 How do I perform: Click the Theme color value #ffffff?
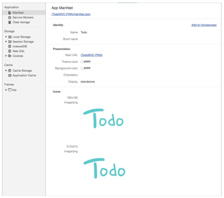pos(87,62)
